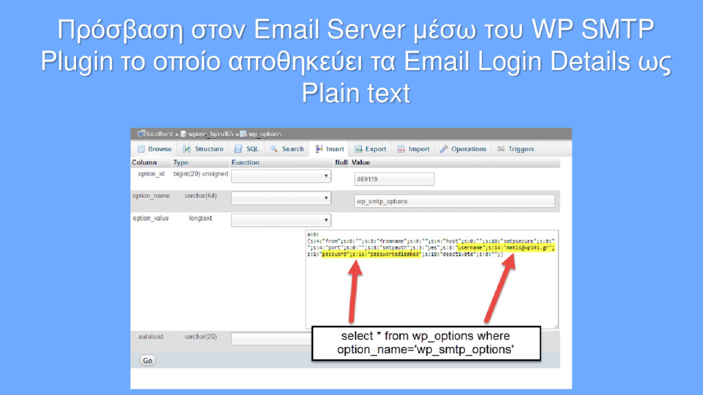
Task: Go to the Search tab
Action: [287, 149]
